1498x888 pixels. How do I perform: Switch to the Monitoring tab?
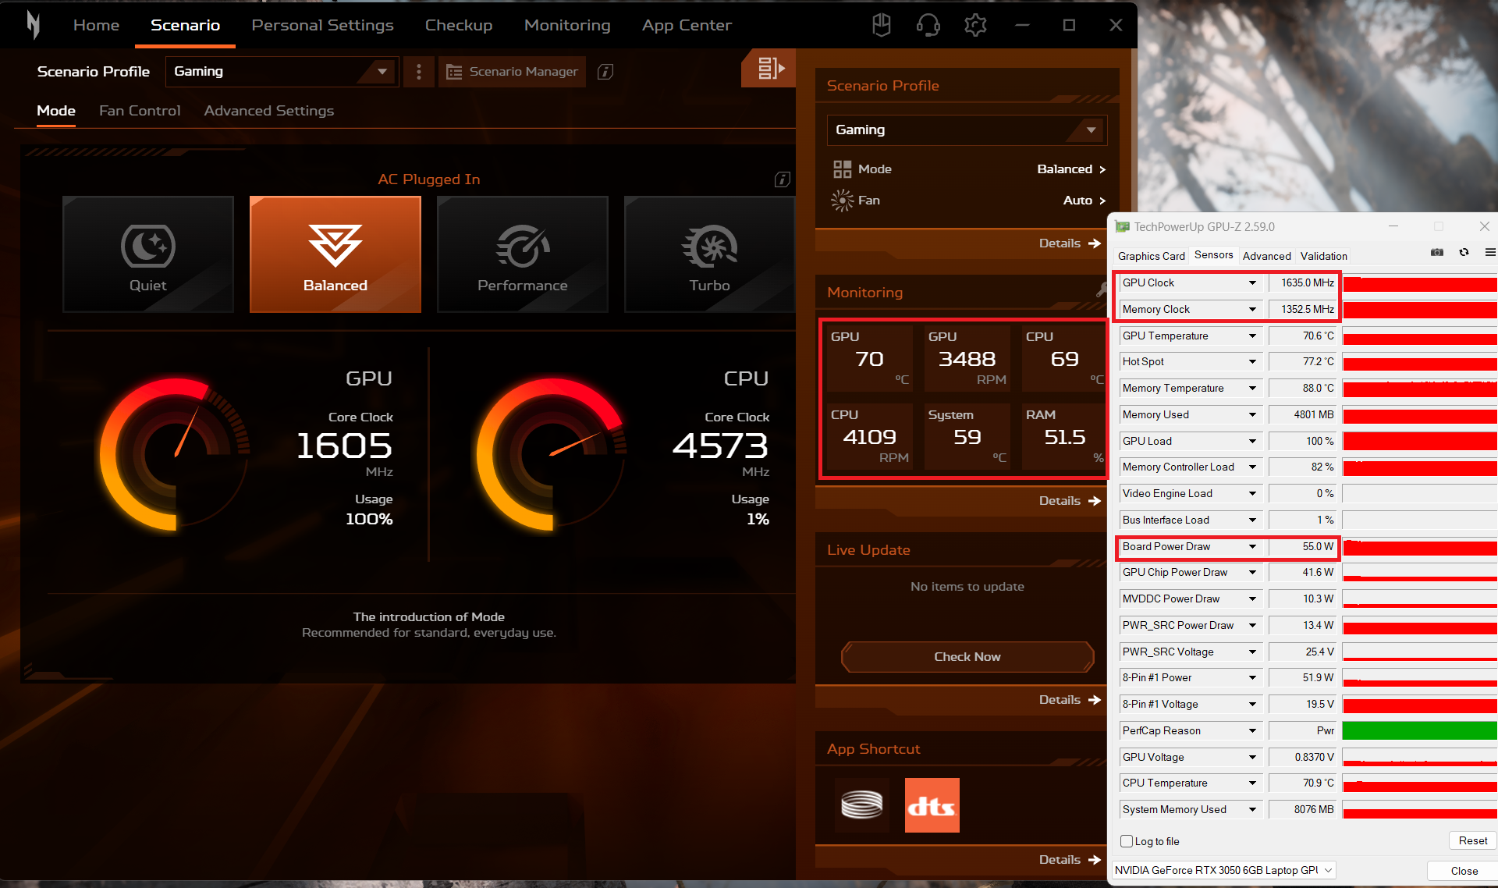567,25
